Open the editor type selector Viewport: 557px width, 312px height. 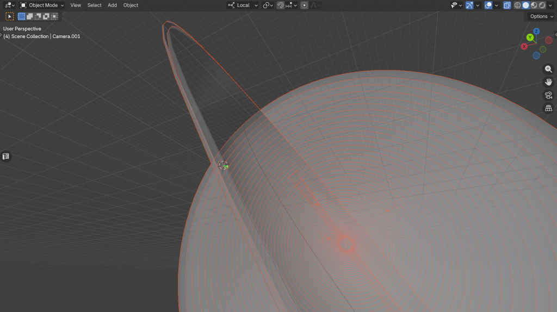click(x=9, y=5)
